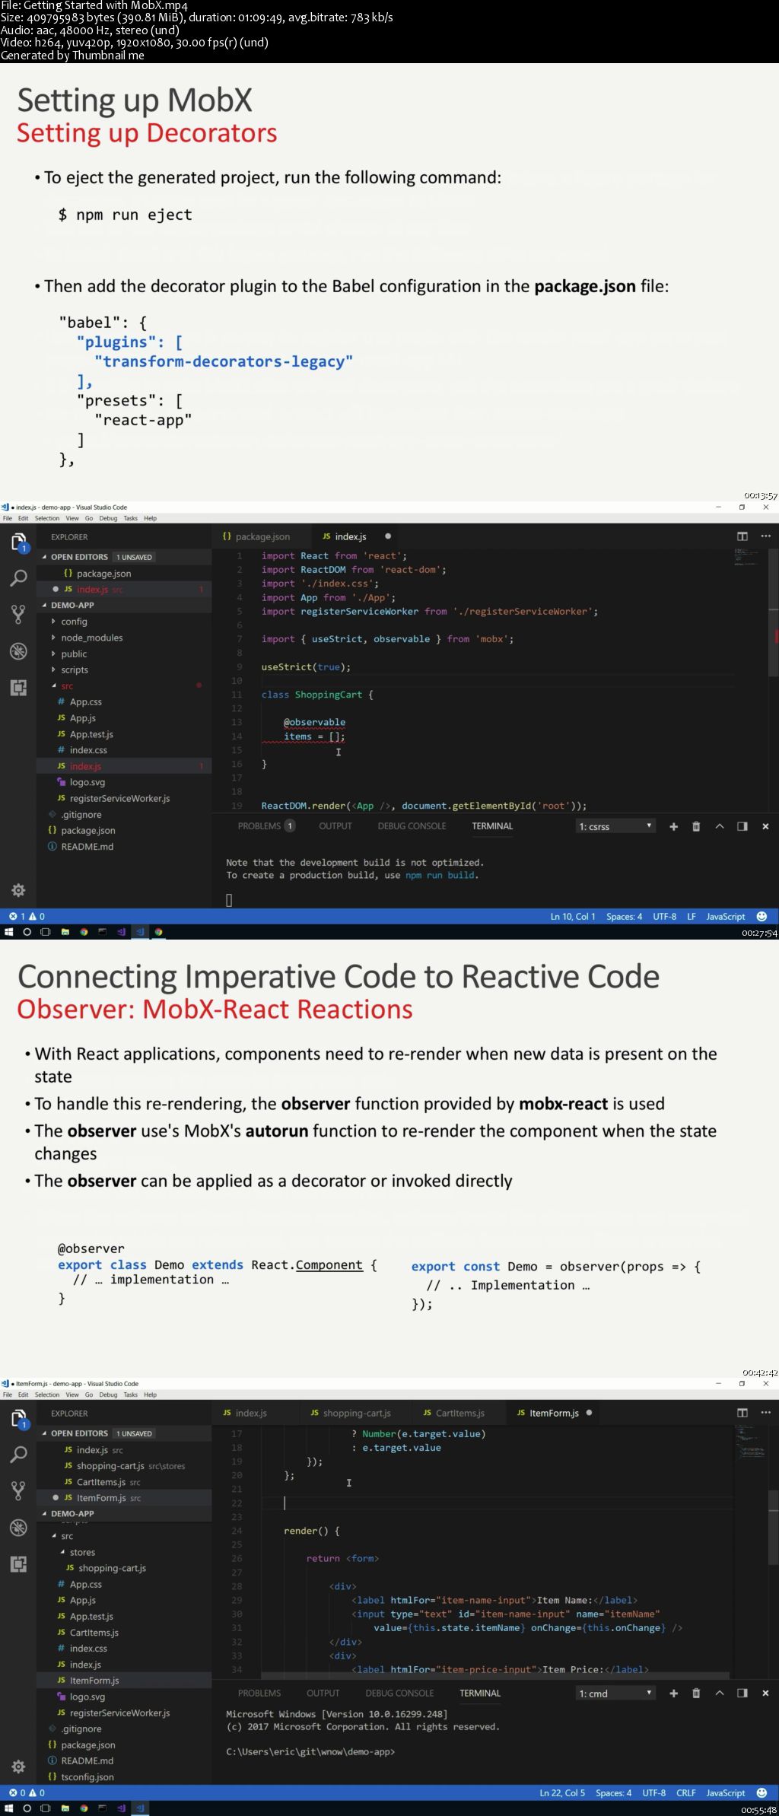Close the csrss terminal panel

click(765, 826)
